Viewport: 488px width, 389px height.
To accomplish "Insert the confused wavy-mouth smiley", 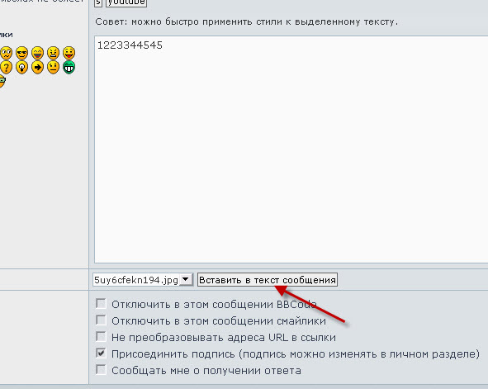I will tap(6, 53).
